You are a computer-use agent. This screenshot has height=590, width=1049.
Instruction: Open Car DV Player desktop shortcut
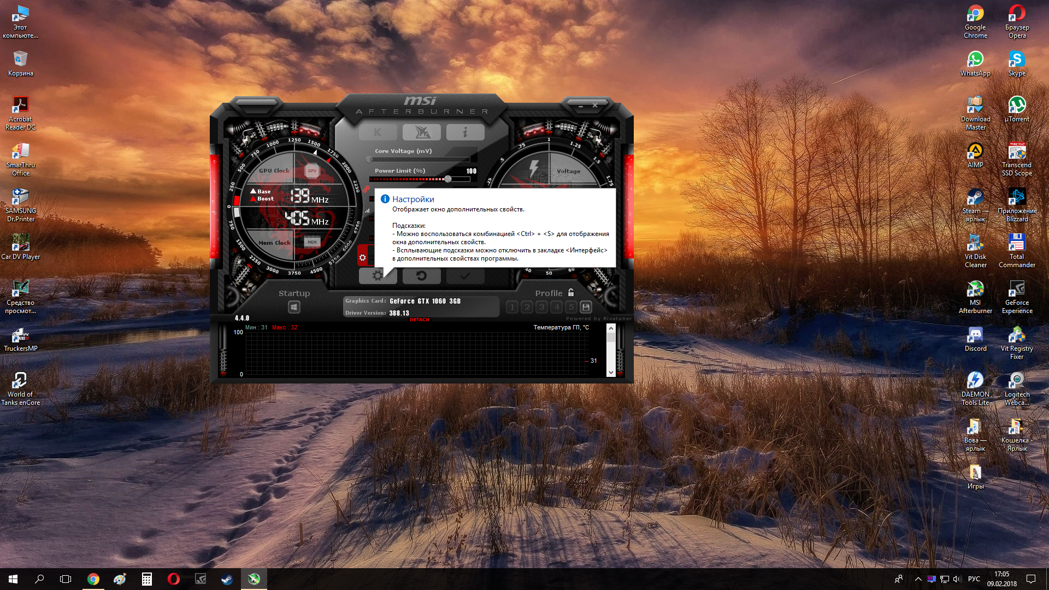[20, 247]
